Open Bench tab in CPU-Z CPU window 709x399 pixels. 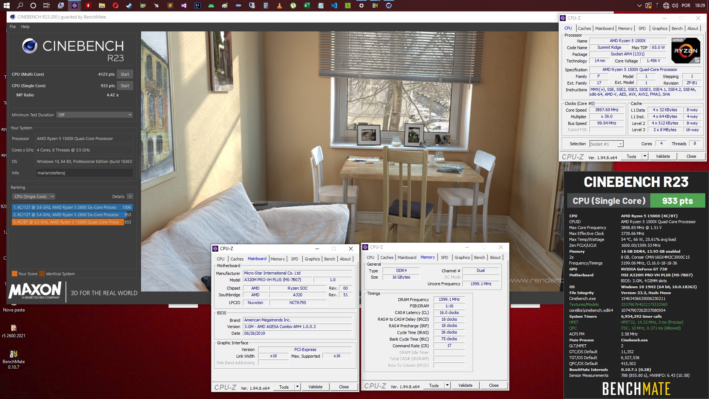click(677, 28)
